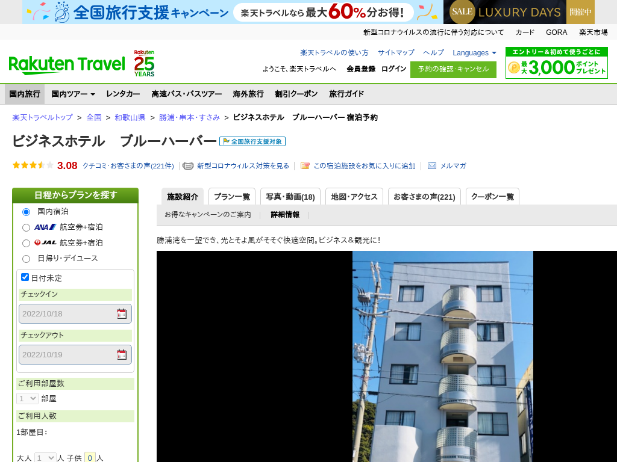The height and width of the screenshot is (462, 617).
Task: Click the 和歌山県 breadcrumb link
Action: (x=130, y=117)
